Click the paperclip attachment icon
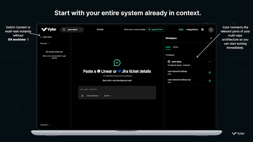 [82, 96]
